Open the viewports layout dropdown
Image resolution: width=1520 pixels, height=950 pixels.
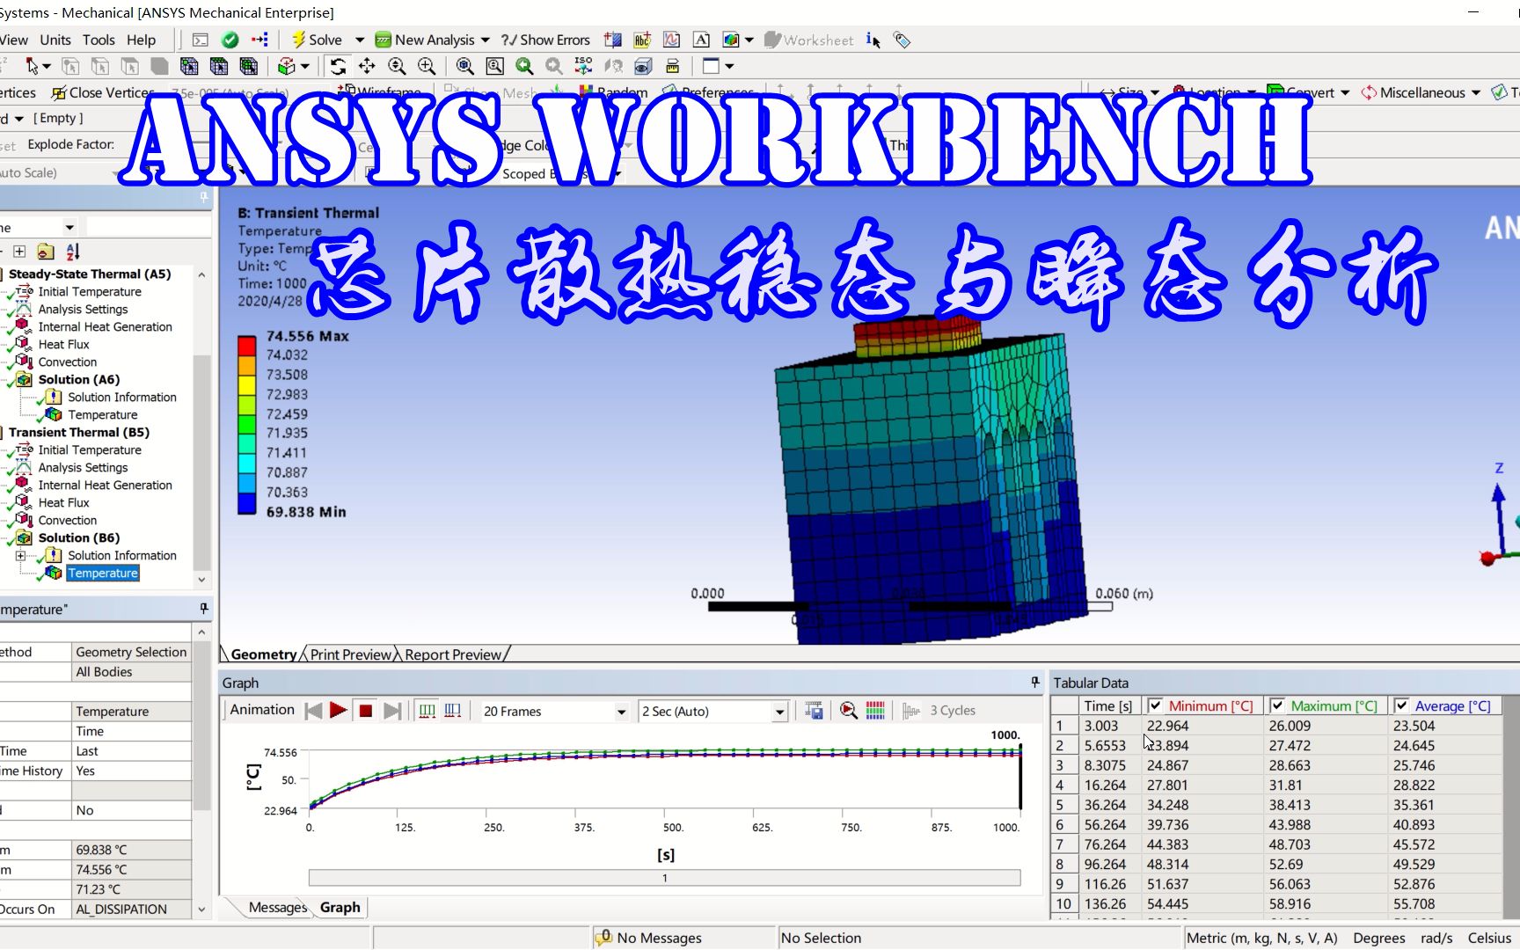click(729, 66)
